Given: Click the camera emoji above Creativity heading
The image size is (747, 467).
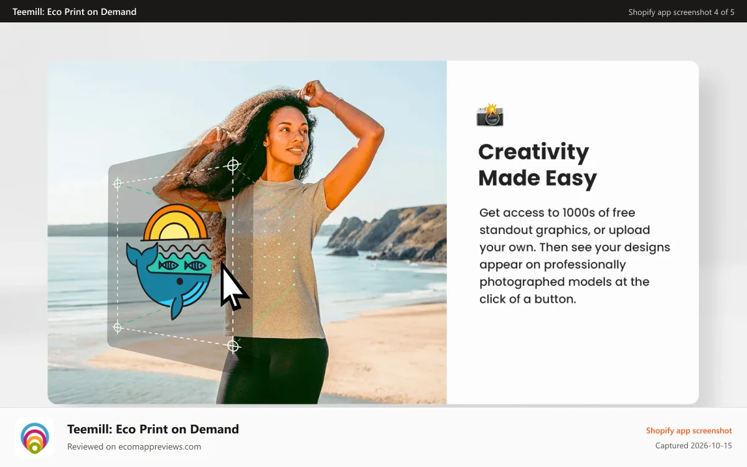Looking at the screenshot, I should [x=490, y=115].
